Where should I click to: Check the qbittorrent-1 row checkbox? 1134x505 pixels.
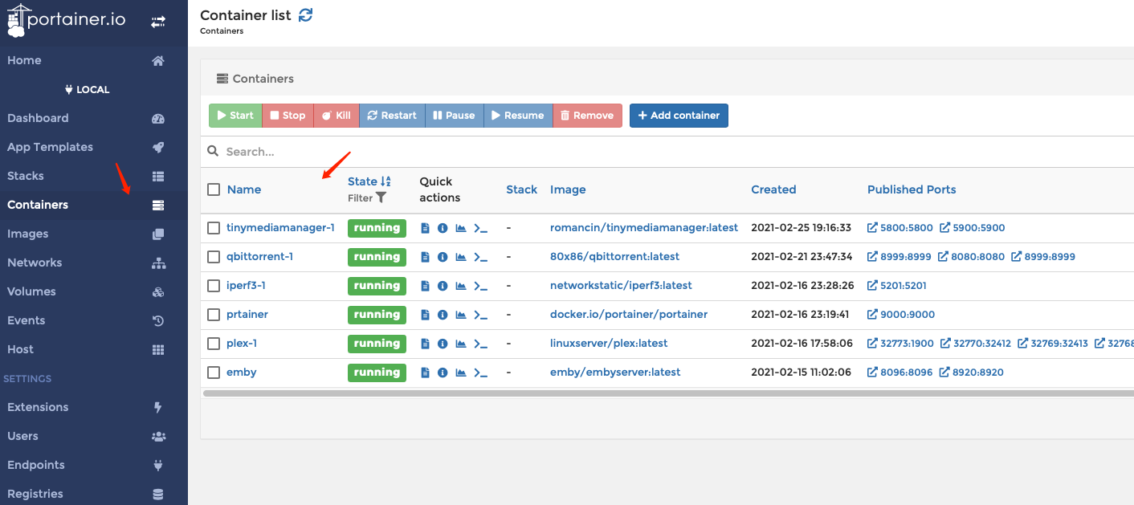(214, 257)
